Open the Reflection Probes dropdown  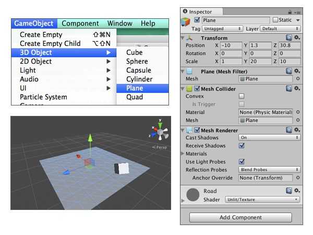click(x=270, y=170)
